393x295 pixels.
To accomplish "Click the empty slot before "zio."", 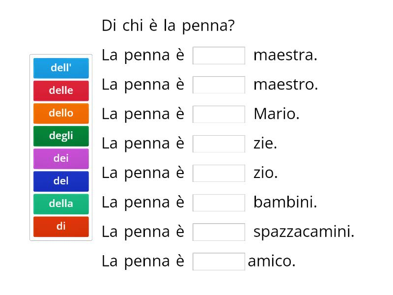I will [219, 173].
